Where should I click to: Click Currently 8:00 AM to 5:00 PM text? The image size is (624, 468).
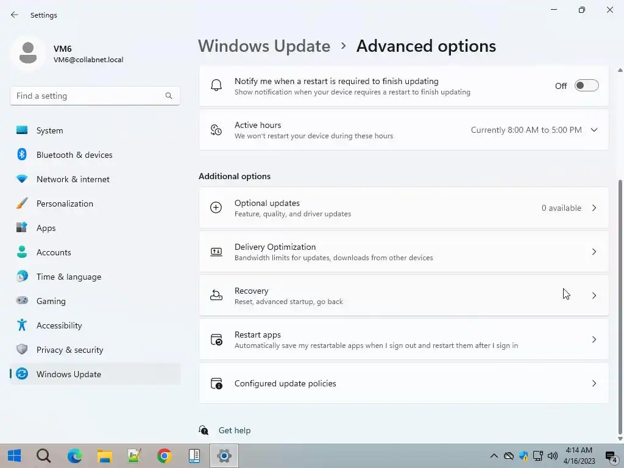pyautogui.click(x=526, y=130)
